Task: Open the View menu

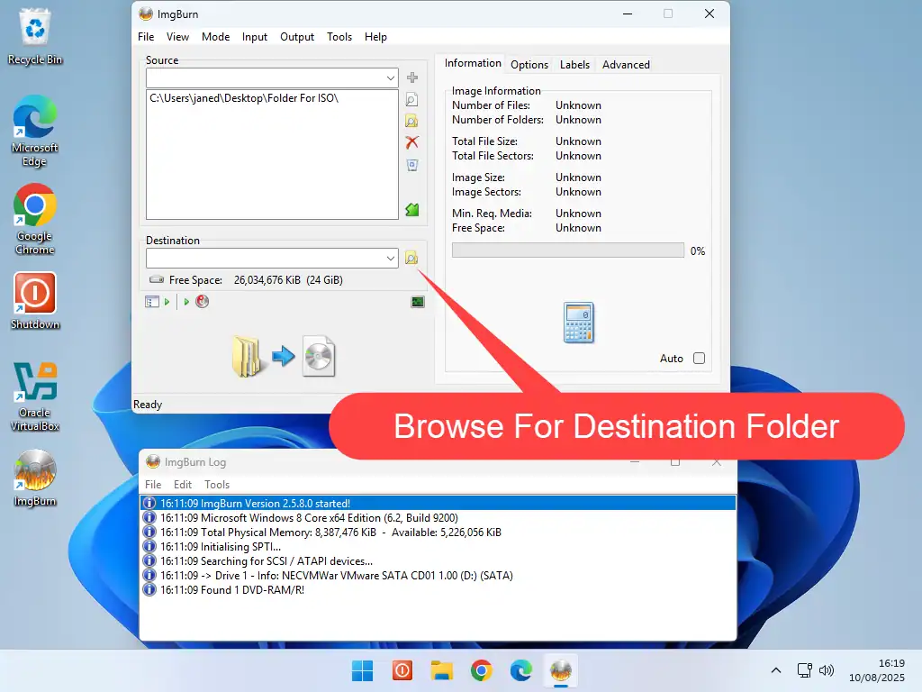Action: (x=177, y=36)
